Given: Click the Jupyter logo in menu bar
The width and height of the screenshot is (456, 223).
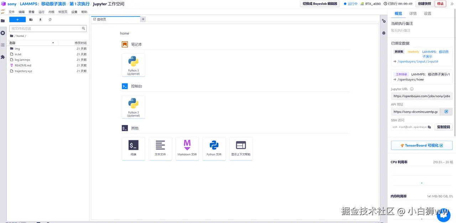Looking at the screenshot, I should 3,12.
